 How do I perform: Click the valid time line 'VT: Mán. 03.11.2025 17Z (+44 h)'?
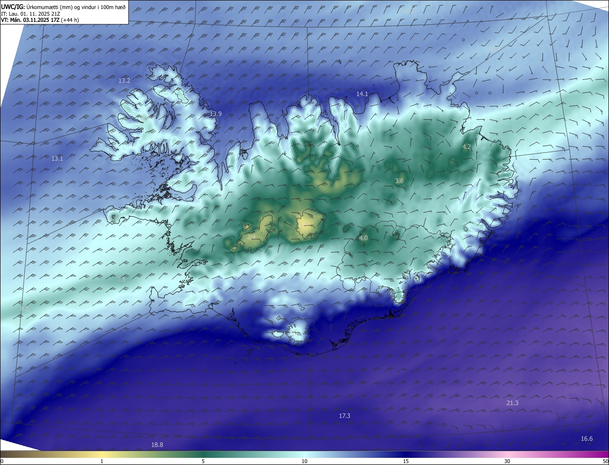click(x=40, y=20)
